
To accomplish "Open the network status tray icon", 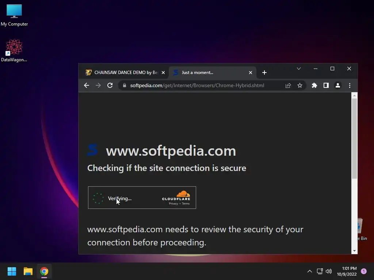I will click(x=320, y=271).
